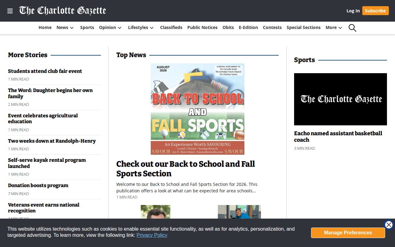Click the orange Subscribe button
The height and width of the screenshot is (247, 395).
[375, 11]
